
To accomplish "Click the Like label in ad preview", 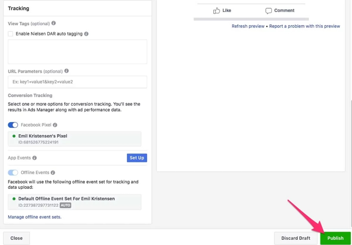I will click(227, 10).
